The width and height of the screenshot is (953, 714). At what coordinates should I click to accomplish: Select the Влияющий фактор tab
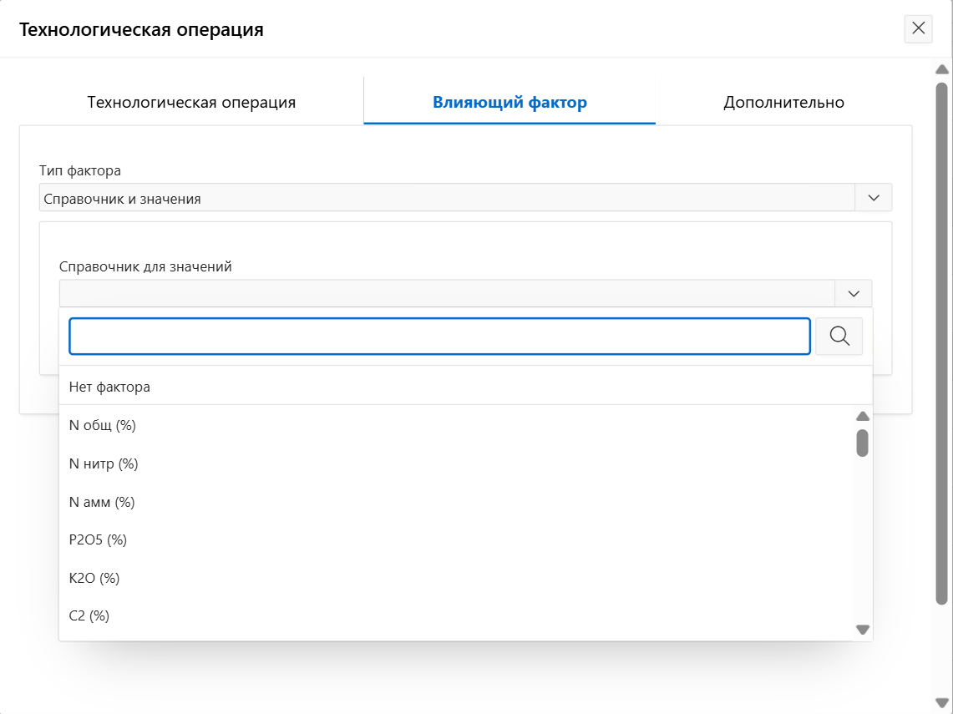(x=509, y=103)
